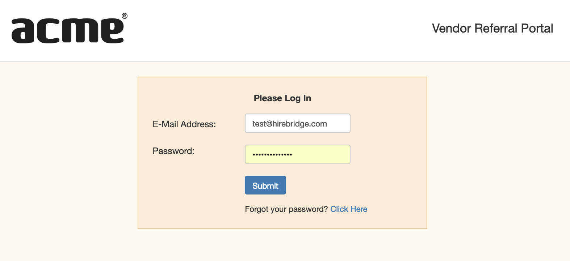Open the Click Here password reset link

(349, 209)
